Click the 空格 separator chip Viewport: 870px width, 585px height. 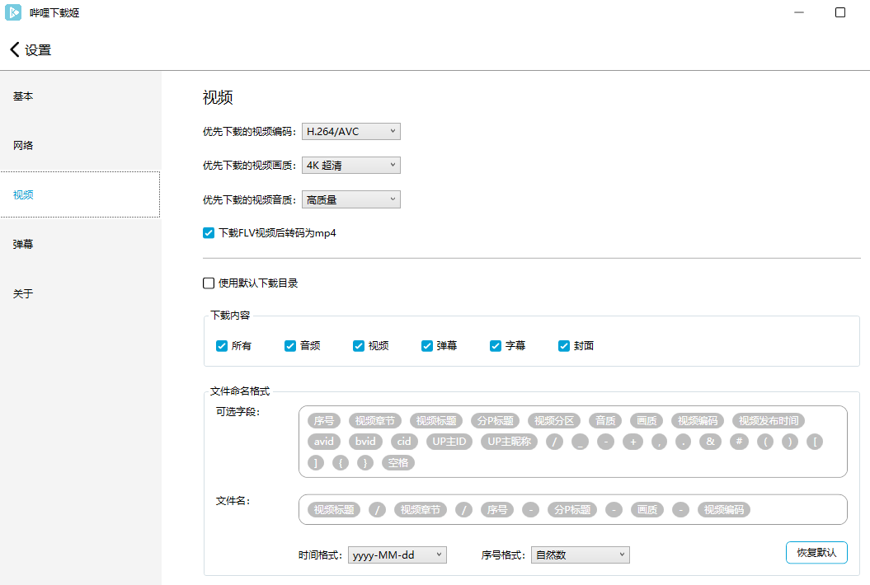(398, 463)
